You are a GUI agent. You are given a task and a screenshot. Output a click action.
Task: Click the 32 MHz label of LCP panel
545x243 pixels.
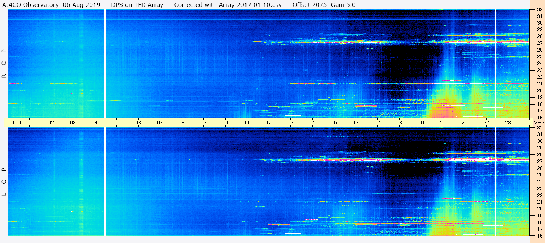pyautogui.click(x=539, y=128)
